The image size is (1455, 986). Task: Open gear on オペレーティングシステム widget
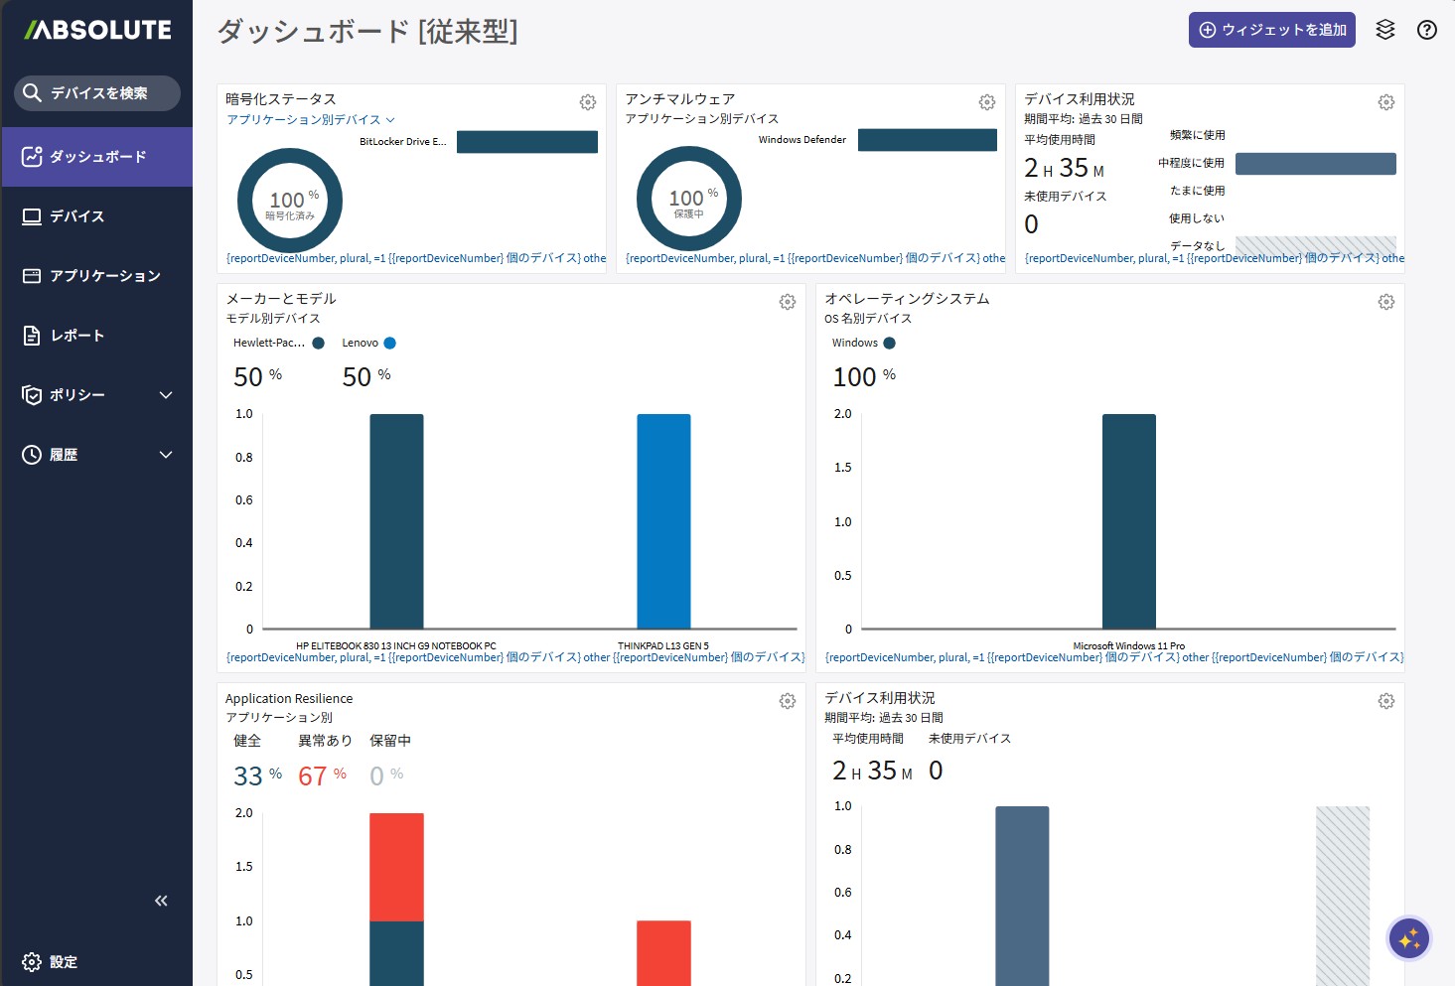point(1386,302)
